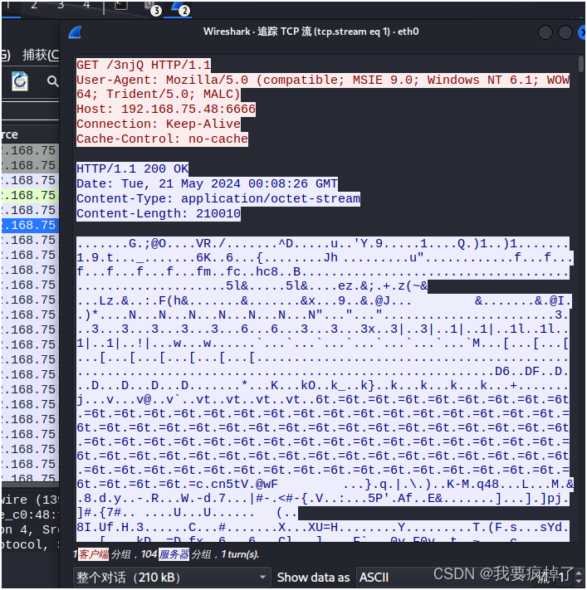Open the terminal icon in top panel
The image size is (587, 590).
click(121, 5)
